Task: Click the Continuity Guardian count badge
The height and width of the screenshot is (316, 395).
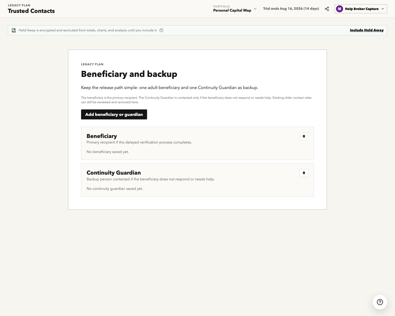Action: pyautogui.click(x=304, y=173)
